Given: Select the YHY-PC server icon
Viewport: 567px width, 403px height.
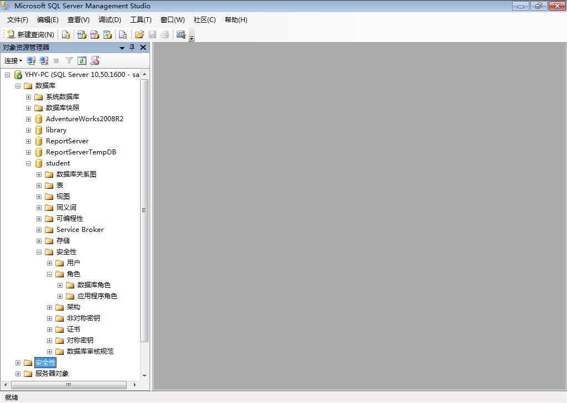Looking at the screenshot, I should coord(18,75).
